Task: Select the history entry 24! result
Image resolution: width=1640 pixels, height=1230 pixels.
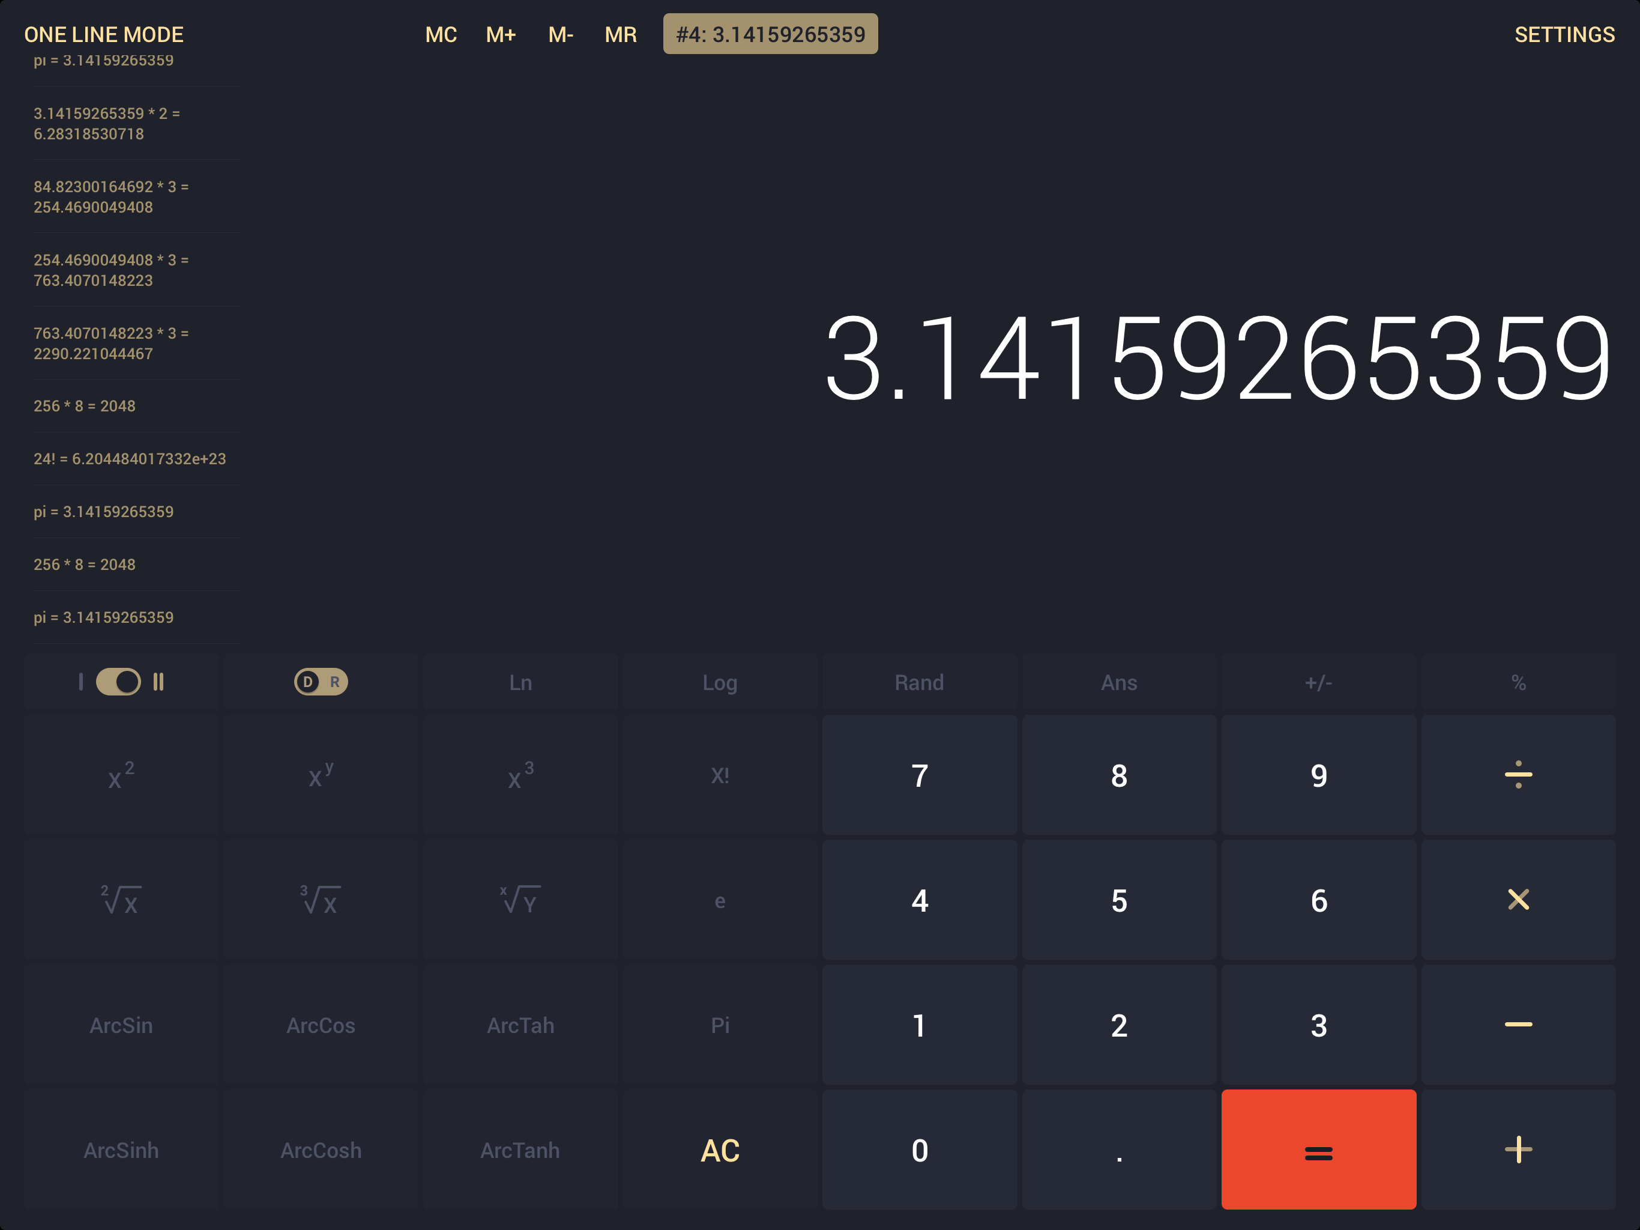Action: coord(129,458)
